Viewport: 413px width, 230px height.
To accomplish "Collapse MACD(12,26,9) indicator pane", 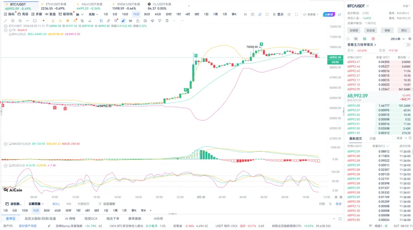I will click(5, 144).
